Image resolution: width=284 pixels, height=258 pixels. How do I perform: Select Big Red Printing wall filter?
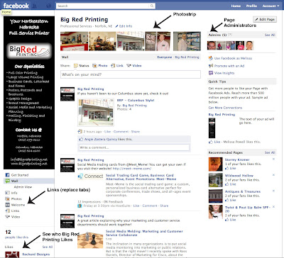(187, 57)
